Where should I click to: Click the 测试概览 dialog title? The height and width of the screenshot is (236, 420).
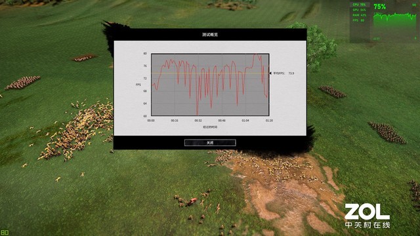pos(210,35)
